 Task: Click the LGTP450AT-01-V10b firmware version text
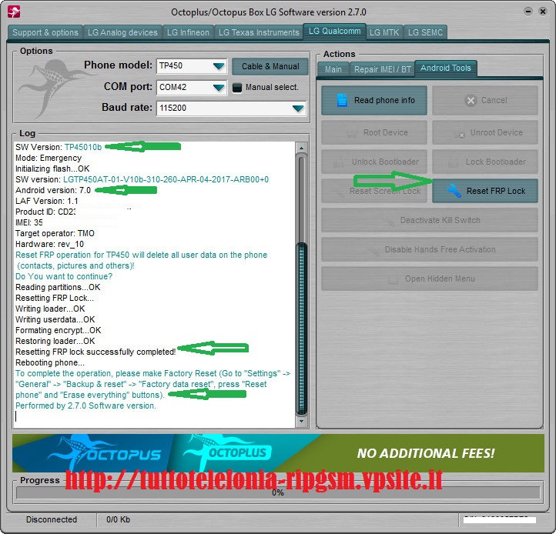[166, 179]
